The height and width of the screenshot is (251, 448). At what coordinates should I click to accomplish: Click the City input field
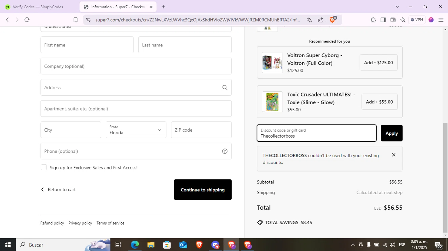click(x=71, y=130)
